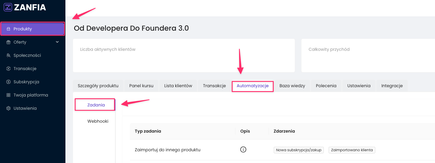Screen dimensions: 435x163
Task: Show info for Zaimportuj do innego produktu
Action: pyautogui.click(x=243, y=150)
